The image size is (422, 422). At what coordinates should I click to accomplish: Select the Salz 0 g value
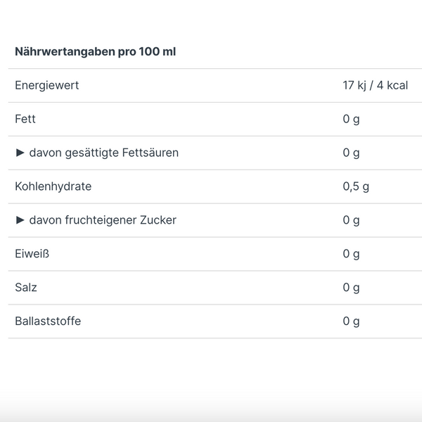pos(351,288)
